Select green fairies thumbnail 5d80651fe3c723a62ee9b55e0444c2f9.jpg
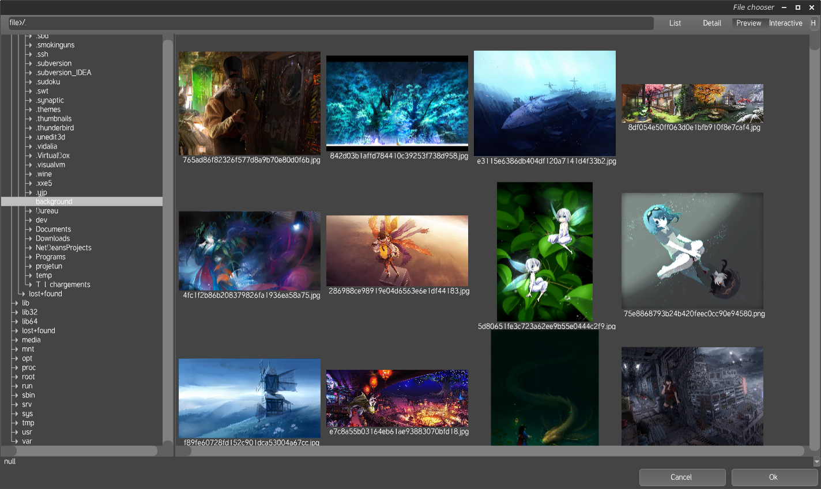The image size is (821, 489). click(545, 252)
